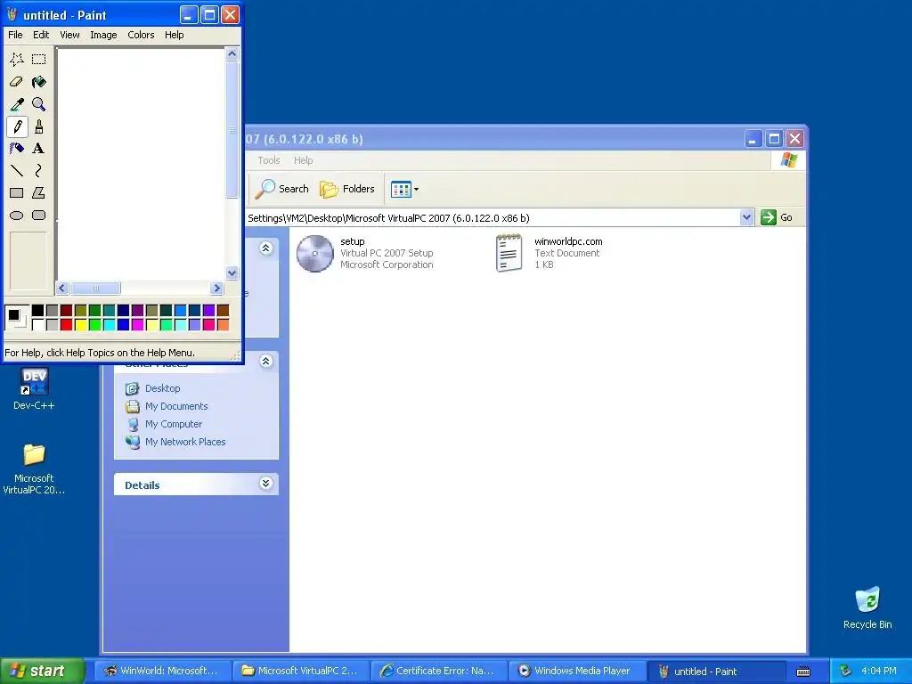Select the Polygon tool in Paint
Image resolution: width=912 pixels, height=684 pixels.
click(39, 192)
